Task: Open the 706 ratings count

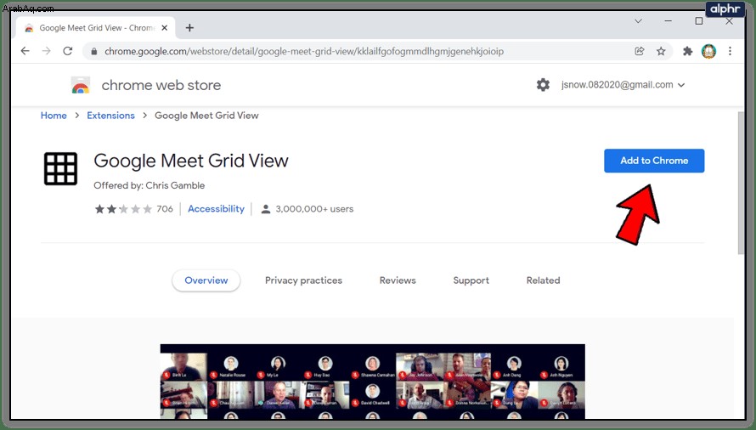Action: click(165, 209)
